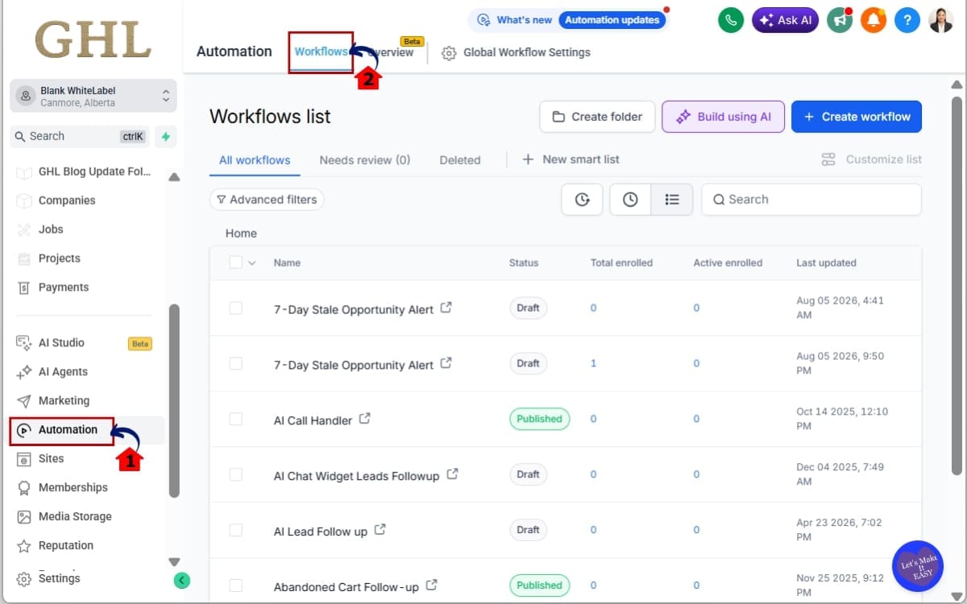
Task: Click the sidebar Search box
Action: 81,137
